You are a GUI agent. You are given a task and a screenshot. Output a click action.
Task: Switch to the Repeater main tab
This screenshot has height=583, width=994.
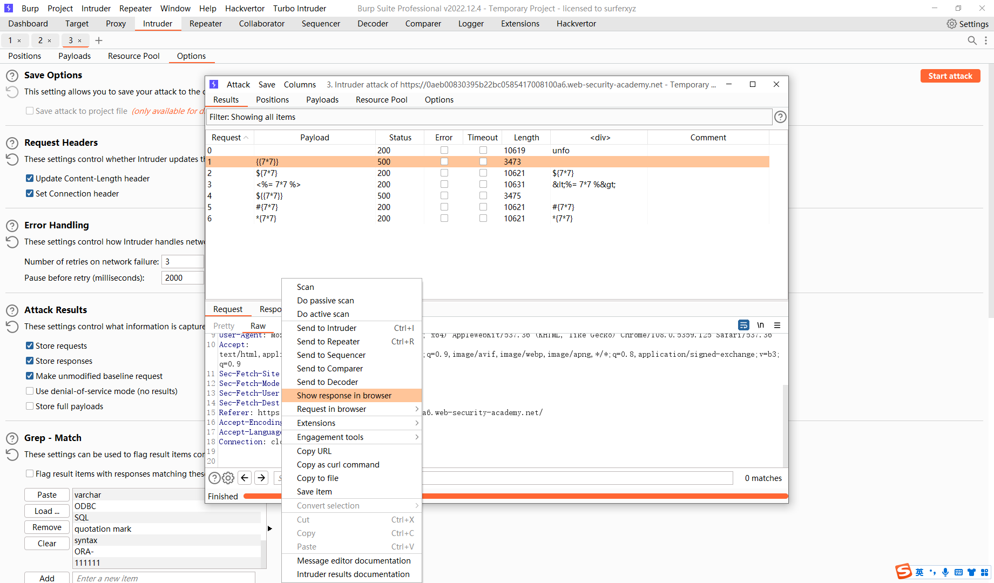tap(205, 24)
